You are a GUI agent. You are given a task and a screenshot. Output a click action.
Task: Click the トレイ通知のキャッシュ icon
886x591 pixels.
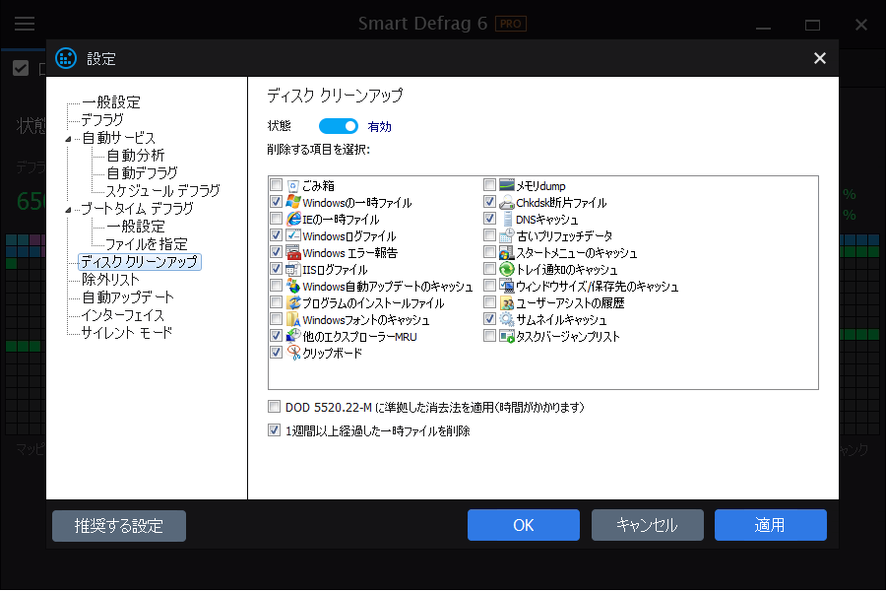(x=506, y=269)
